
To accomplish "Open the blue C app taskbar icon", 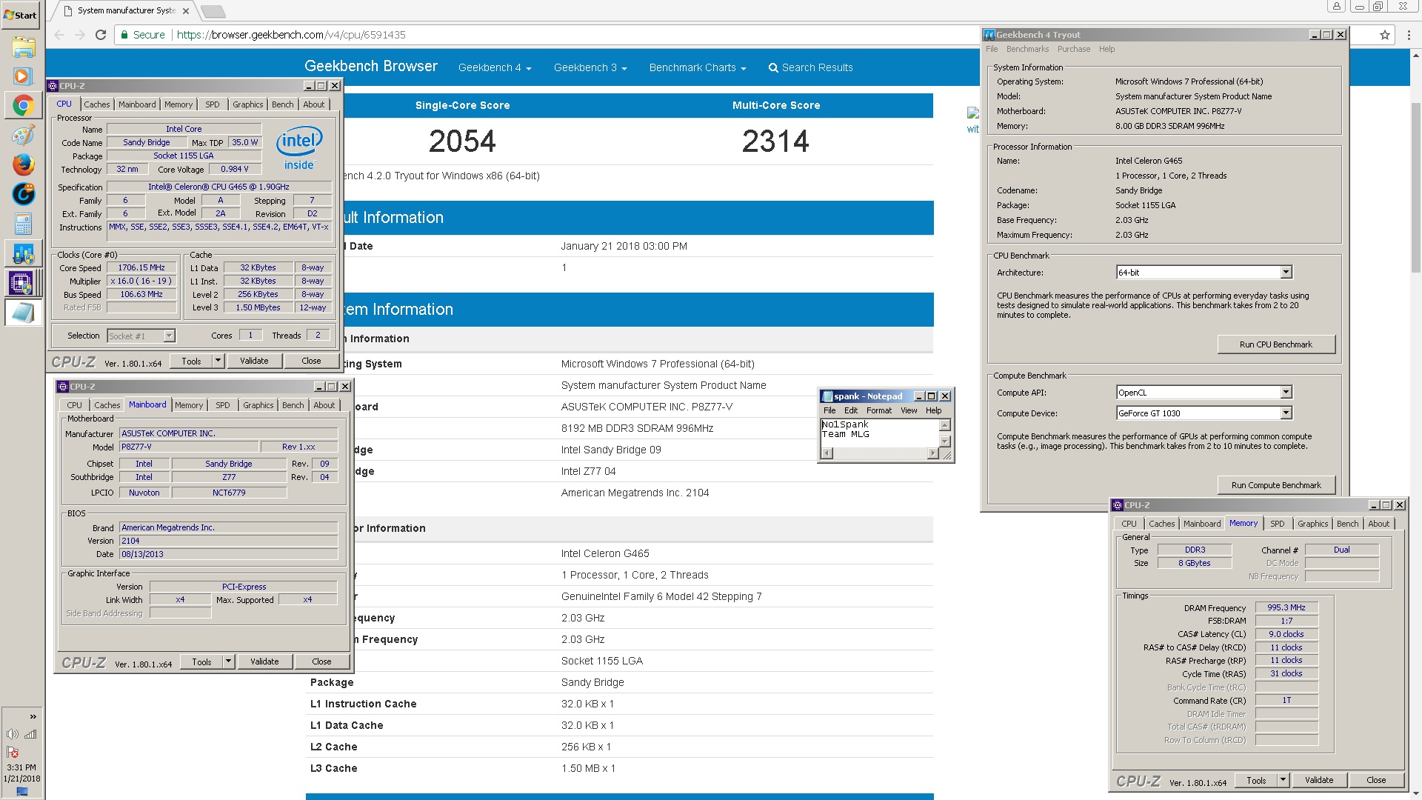I will (23, 194).
